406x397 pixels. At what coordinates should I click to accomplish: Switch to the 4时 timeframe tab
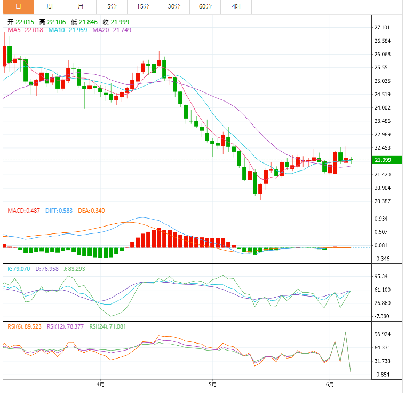click(x=236, y=7)
